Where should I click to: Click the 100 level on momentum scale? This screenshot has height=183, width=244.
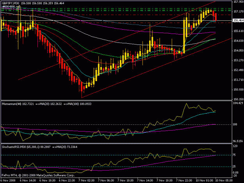235,124
